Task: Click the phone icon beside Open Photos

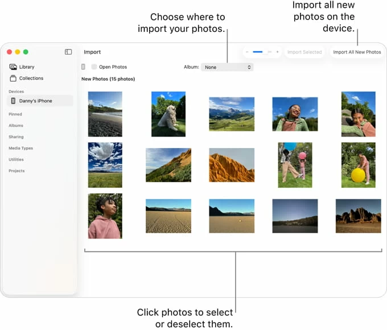Action: (x=83, y=67)
